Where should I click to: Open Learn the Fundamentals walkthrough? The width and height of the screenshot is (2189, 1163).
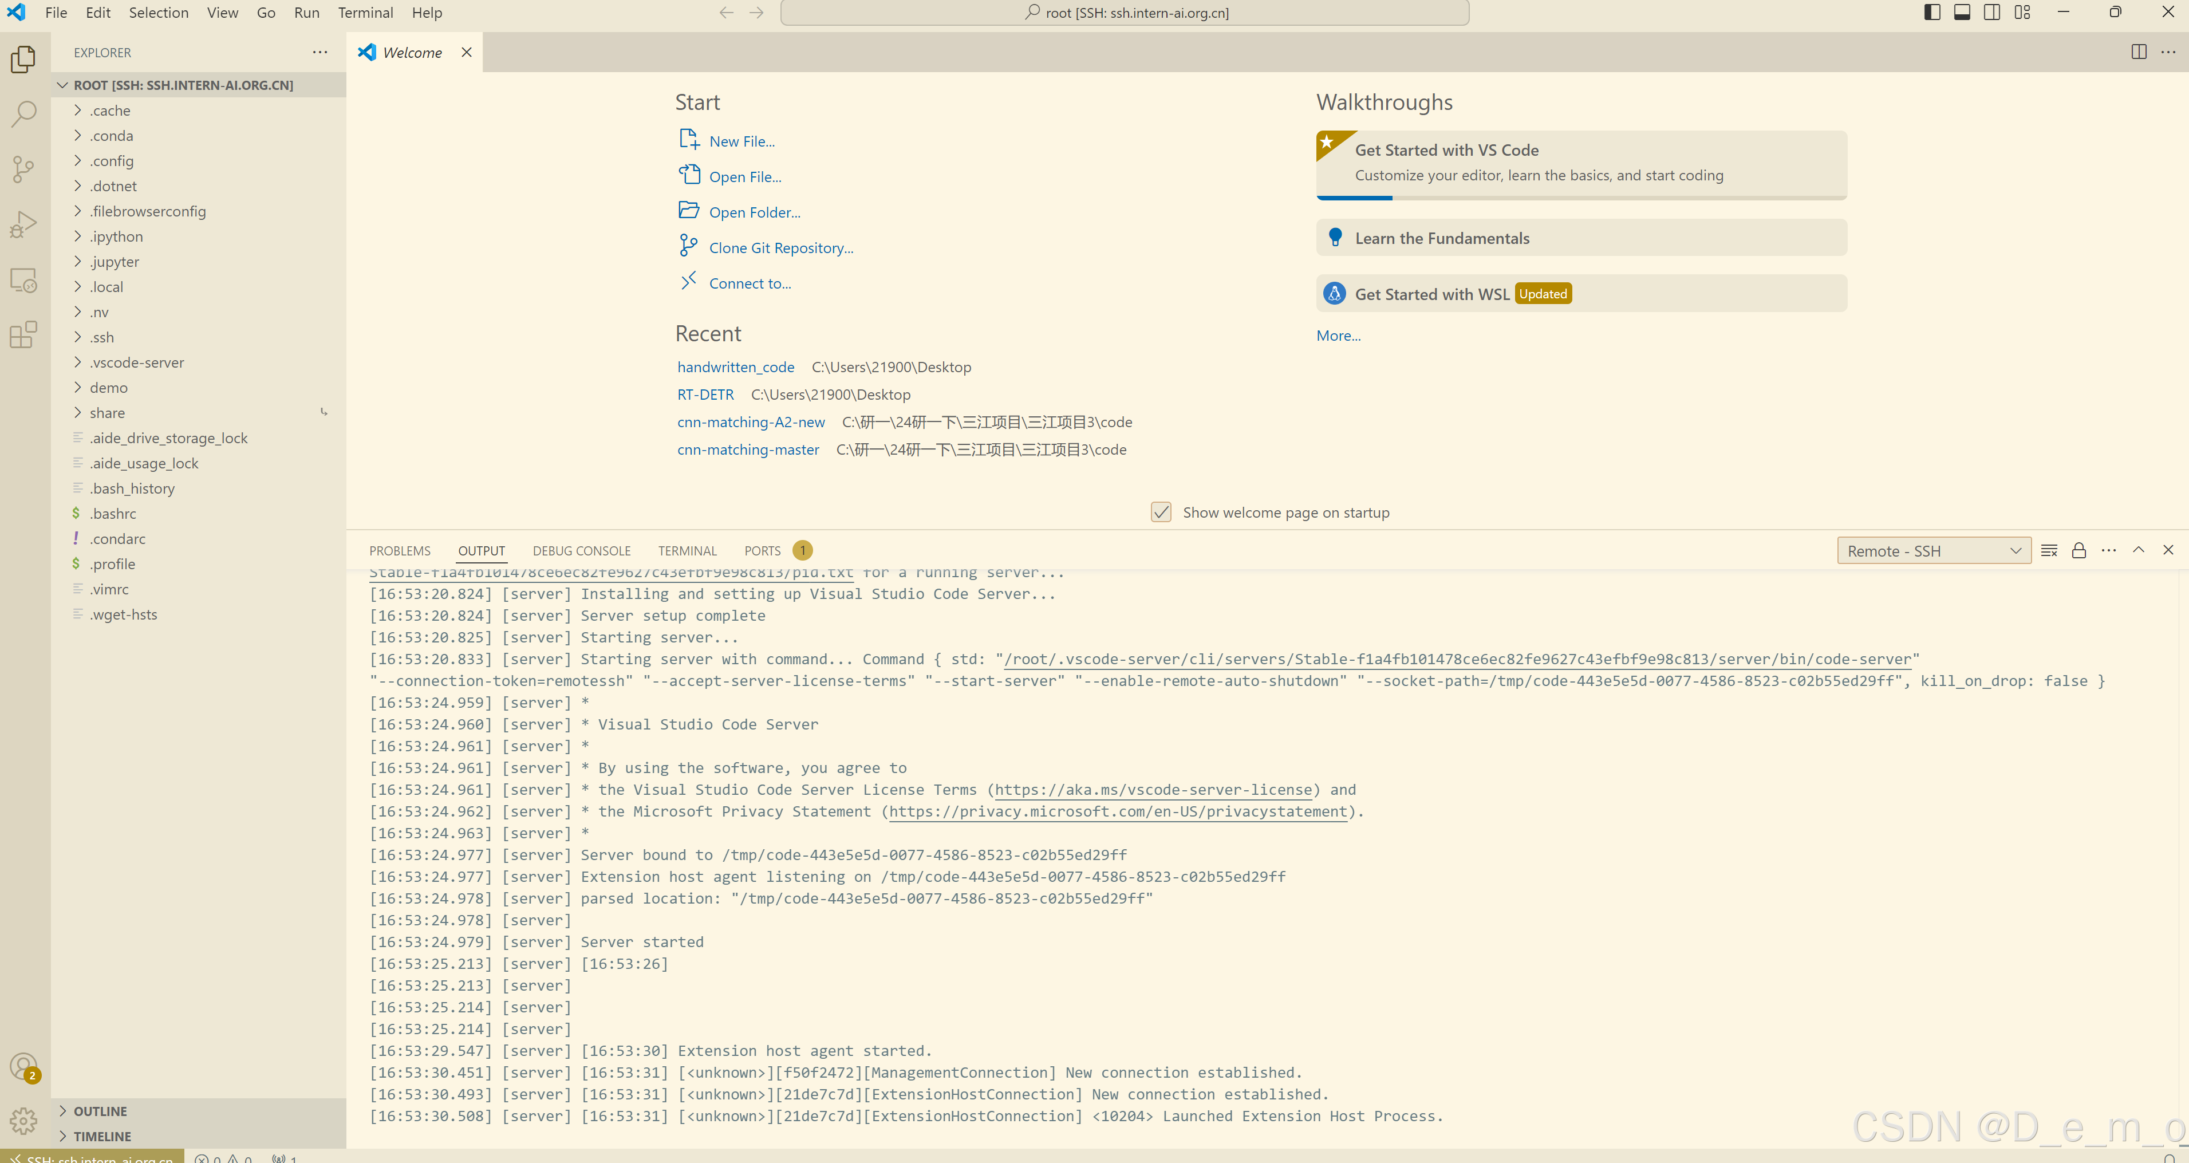[x=1581, y=238]
